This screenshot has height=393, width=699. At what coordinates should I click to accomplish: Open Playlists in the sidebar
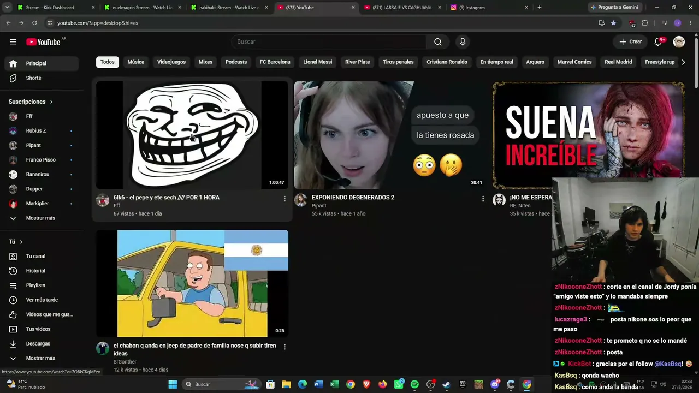pos(42,285)
